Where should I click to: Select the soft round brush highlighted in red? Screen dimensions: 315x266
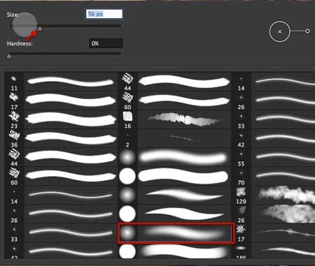(176, 233)
